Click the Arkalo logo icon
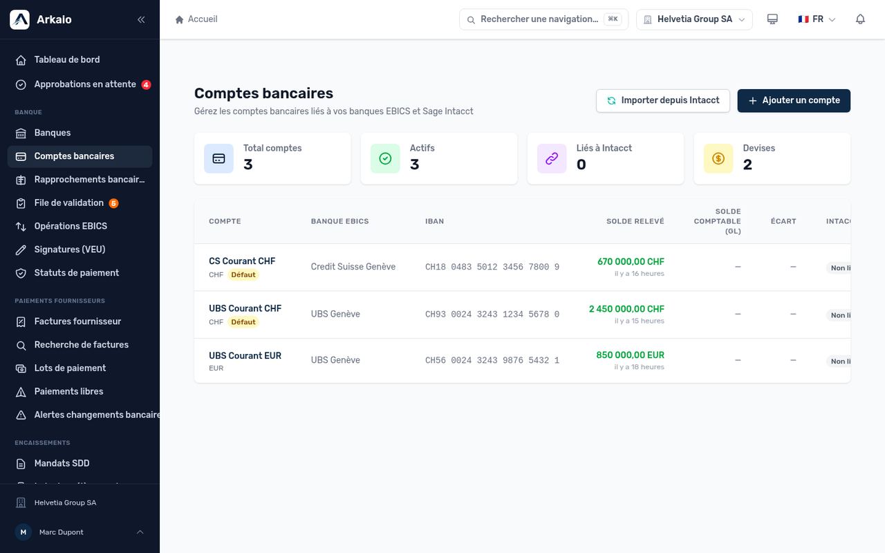 [19, 19]
